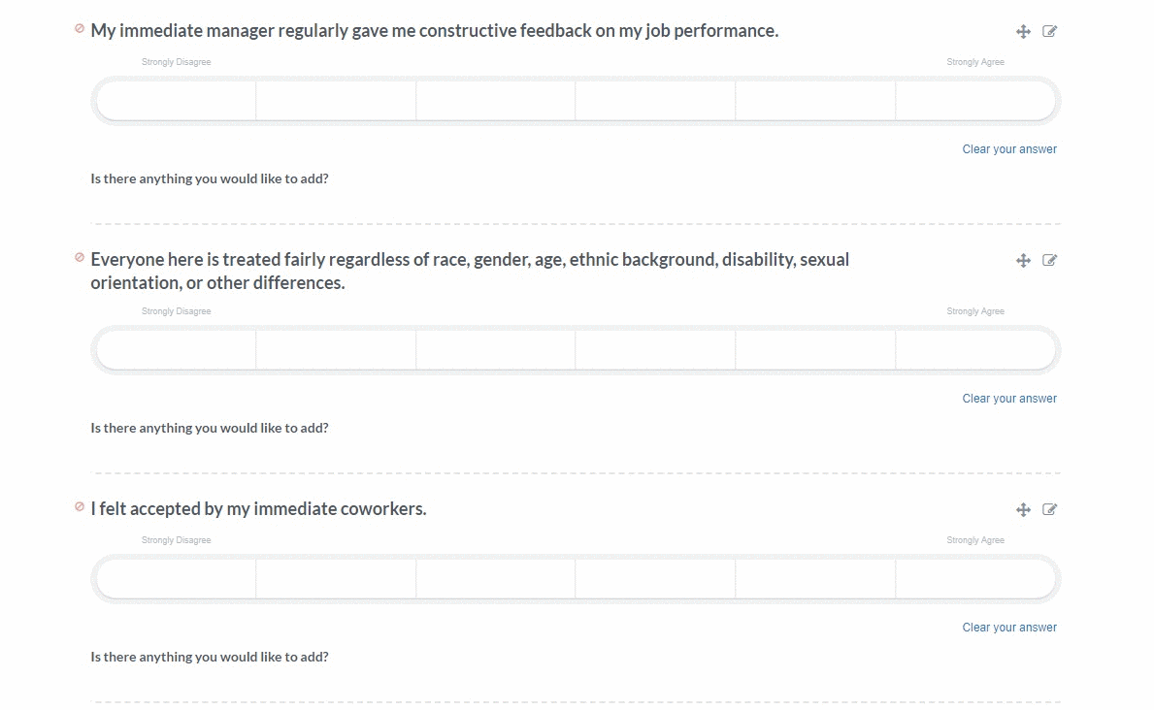Select Strongly Disagree segment for accepted by coworkers
This screenshot has height=710, width=1154.
(176, 579)
